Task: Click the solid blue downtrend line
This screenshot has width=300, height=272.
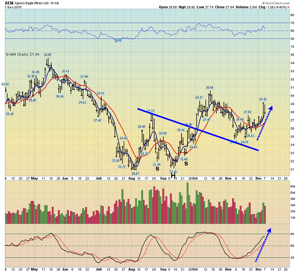Action: click(198, 129)
